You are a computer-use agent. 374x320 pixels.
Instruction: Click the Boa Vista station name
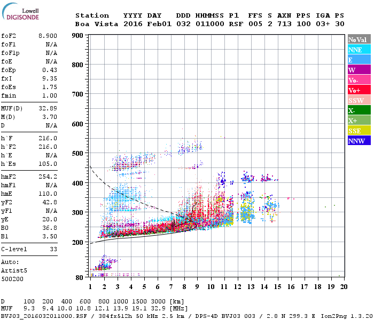(97, 24)
